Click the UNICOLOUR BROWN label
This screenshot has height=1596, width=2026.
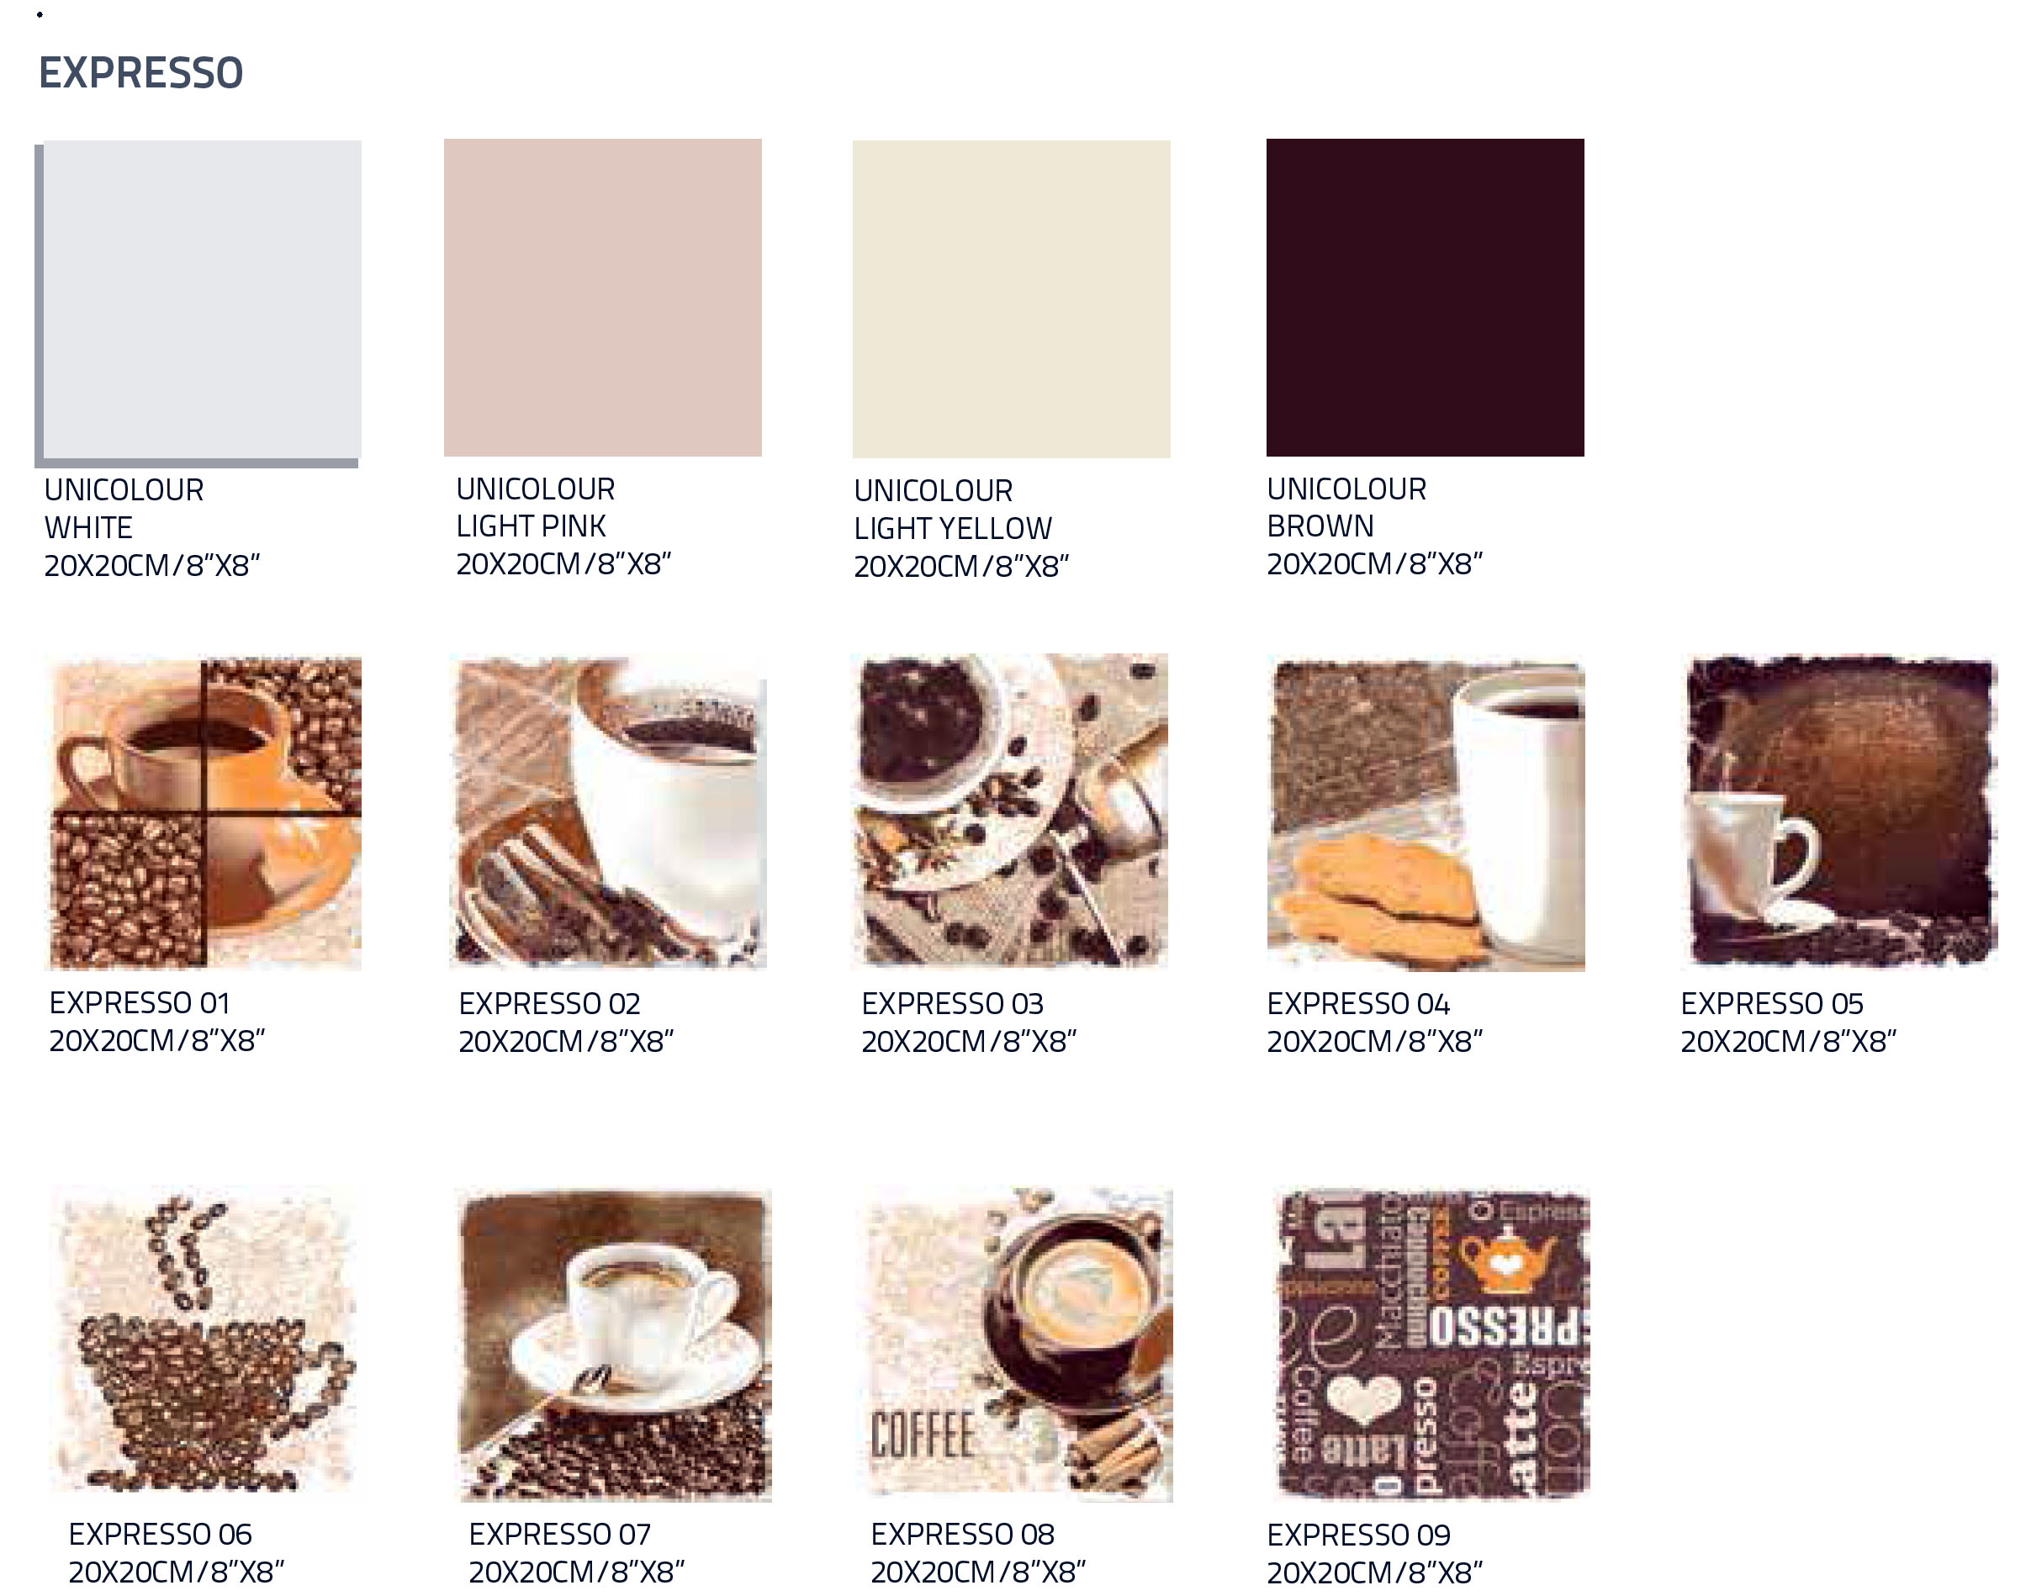coord(1346,509)
